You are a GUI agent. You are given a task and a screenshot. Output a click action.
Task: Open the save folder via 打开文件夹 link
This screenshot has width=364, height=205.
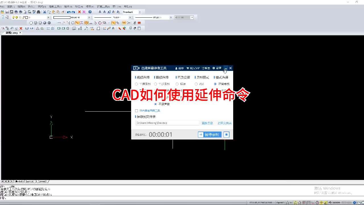(x=224, y=123)
